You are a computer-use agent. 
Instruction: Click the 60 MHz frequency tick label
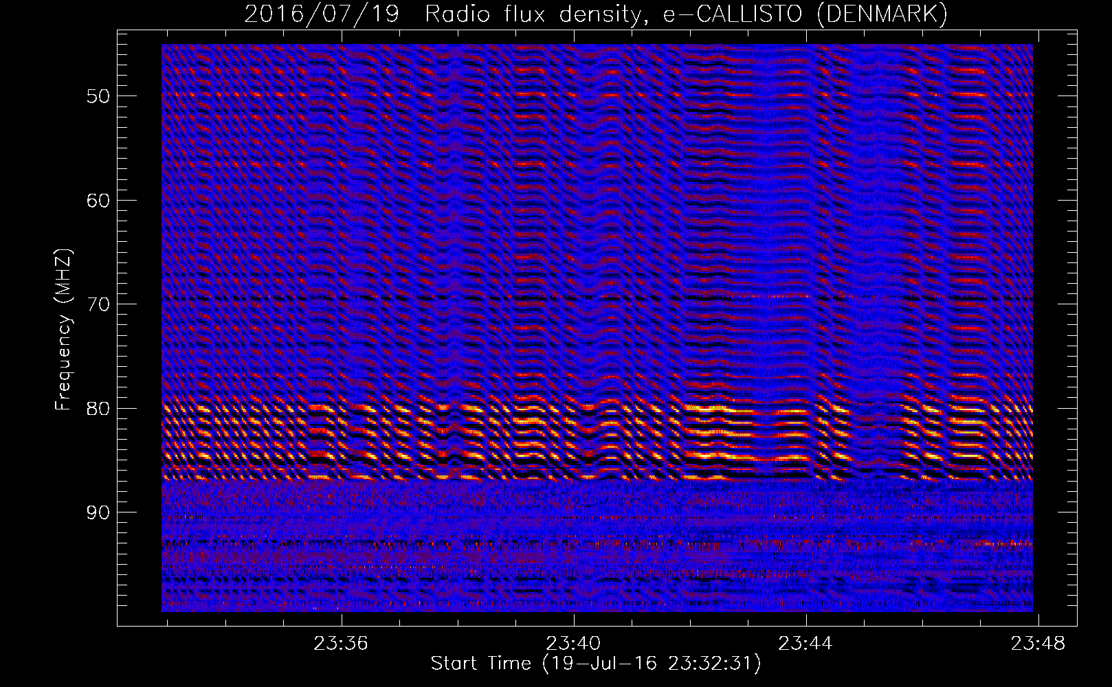98,201
